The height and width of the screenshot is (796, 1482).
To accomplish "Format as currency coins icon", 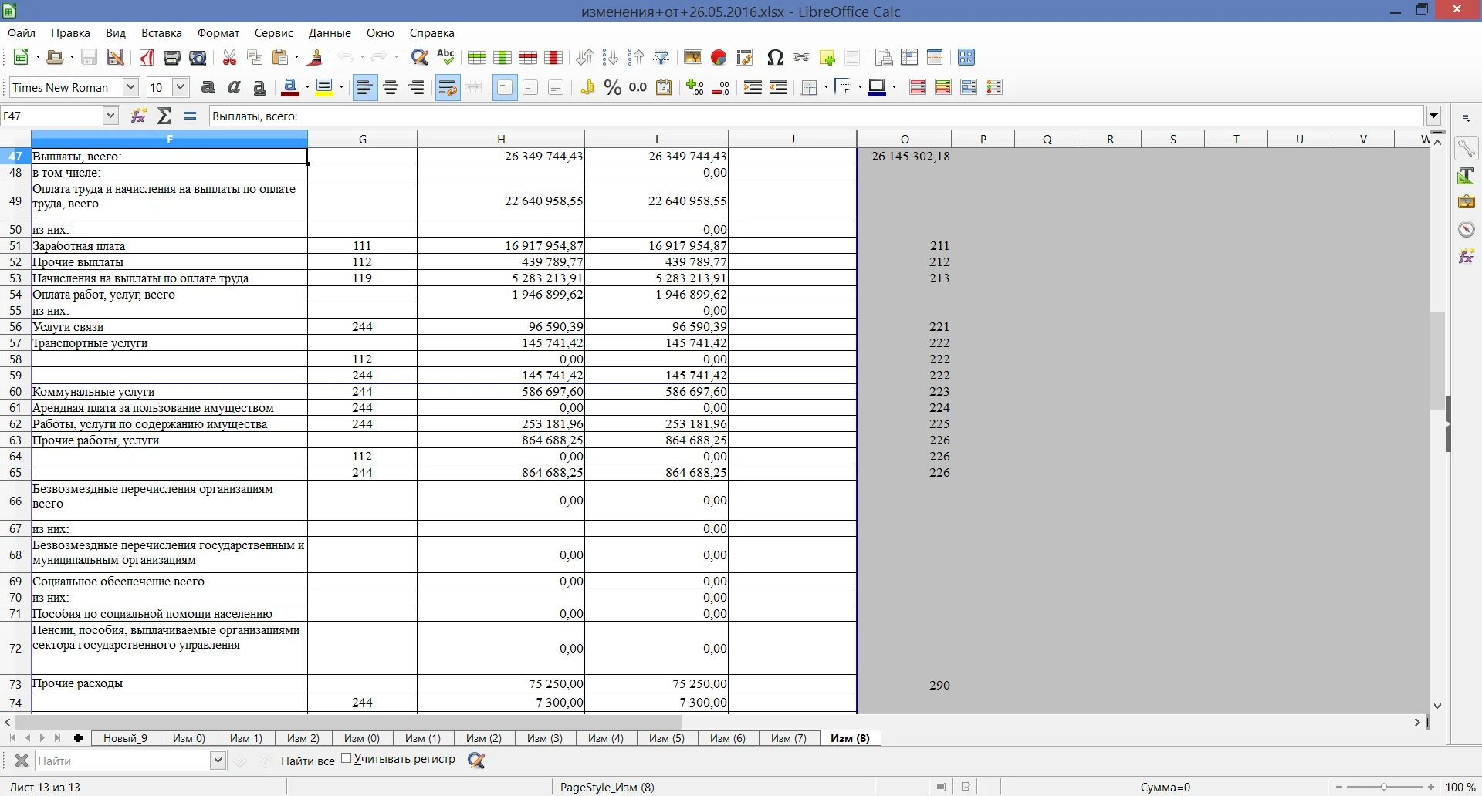I will pos(587,87).
